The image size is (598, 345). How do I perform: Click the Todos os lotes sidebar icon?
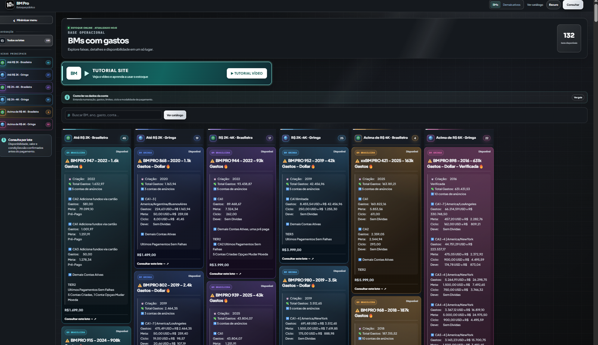(3, 40)
